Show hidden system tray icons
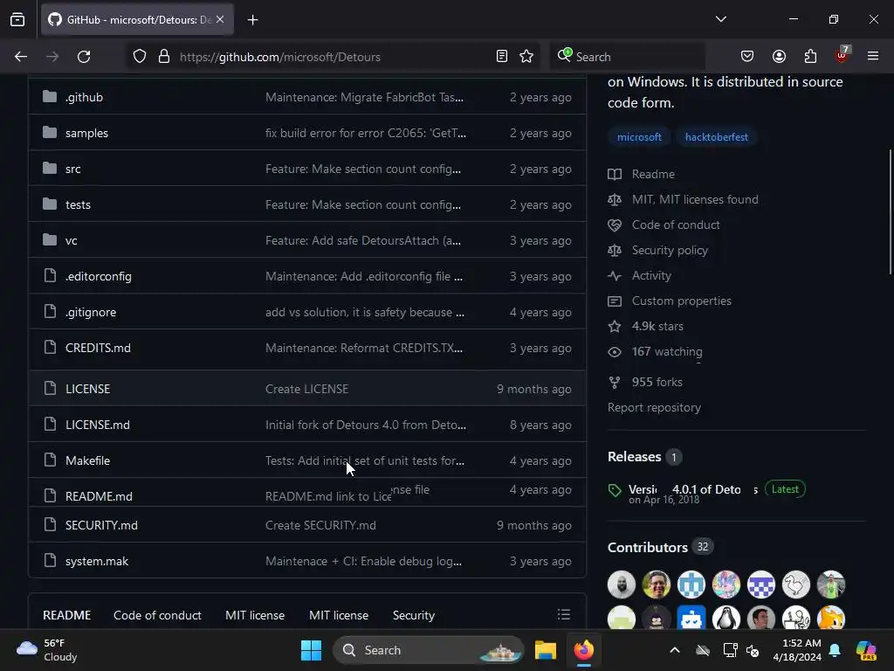894x671 pixels. [x=675, y=650]
